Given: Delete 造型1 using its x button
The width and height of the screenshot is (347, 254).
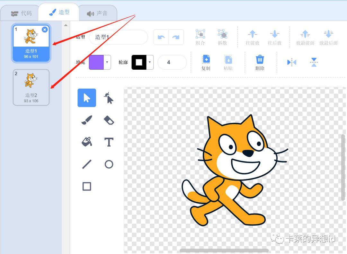Looking at the screenshot, I should tap(45, 30).
